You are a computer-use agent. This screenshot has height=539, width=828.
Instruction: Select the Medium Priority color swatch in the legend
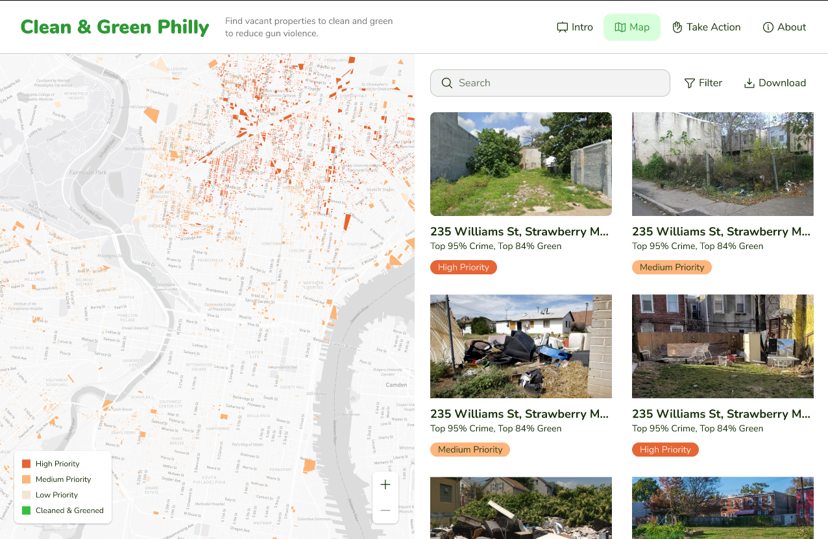coord(25,479)
